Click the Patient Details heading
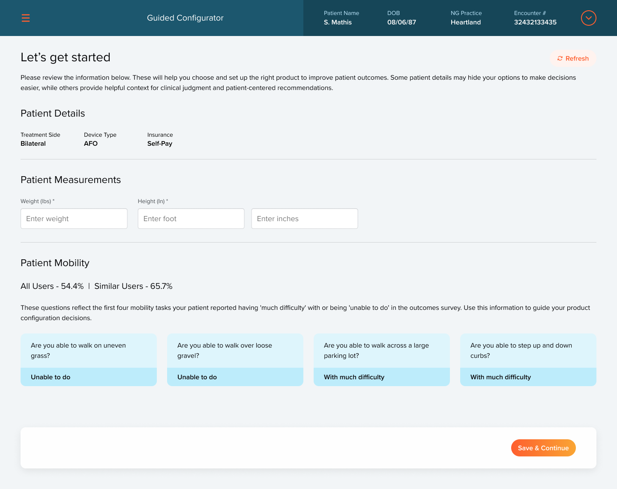The height and width of the screenshot is (489, 617). coord(53,114)
